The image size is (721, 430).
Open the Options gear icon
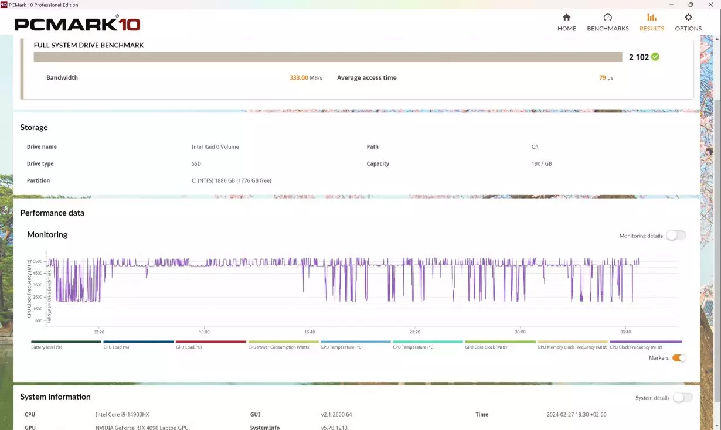pos(688,18)
